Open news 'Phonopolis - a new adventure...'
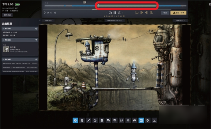Viewport: 211px width, 129px height. click(x=20, y=68)
